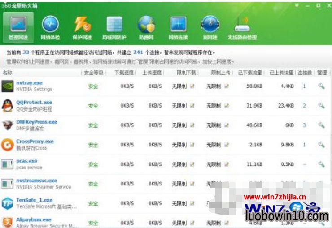Edit upload limit for CrossProxy.exe
332x228 pixels.
click(x=227, y=145)
